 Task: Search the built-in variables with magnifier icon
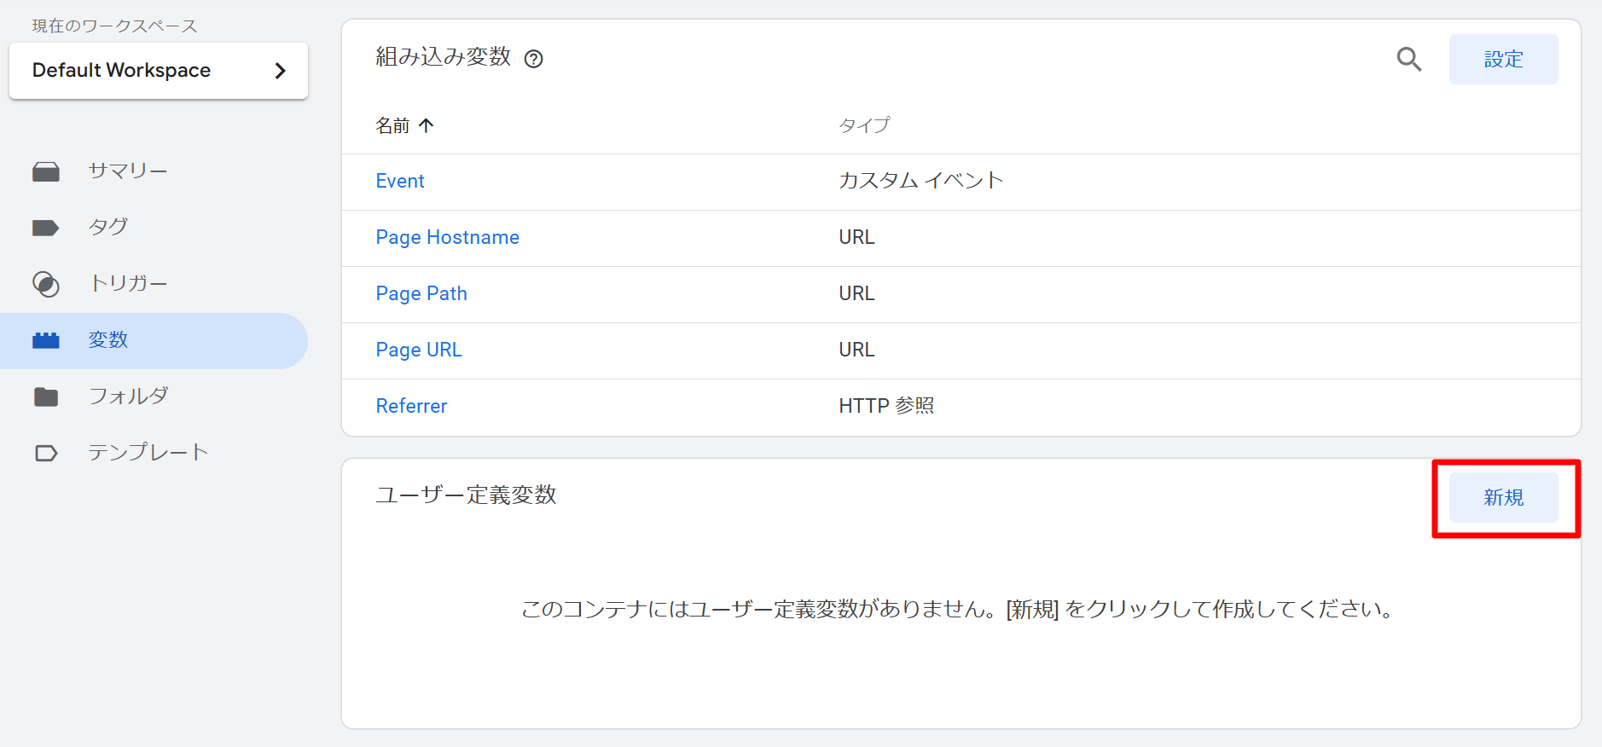point(1408,59)
